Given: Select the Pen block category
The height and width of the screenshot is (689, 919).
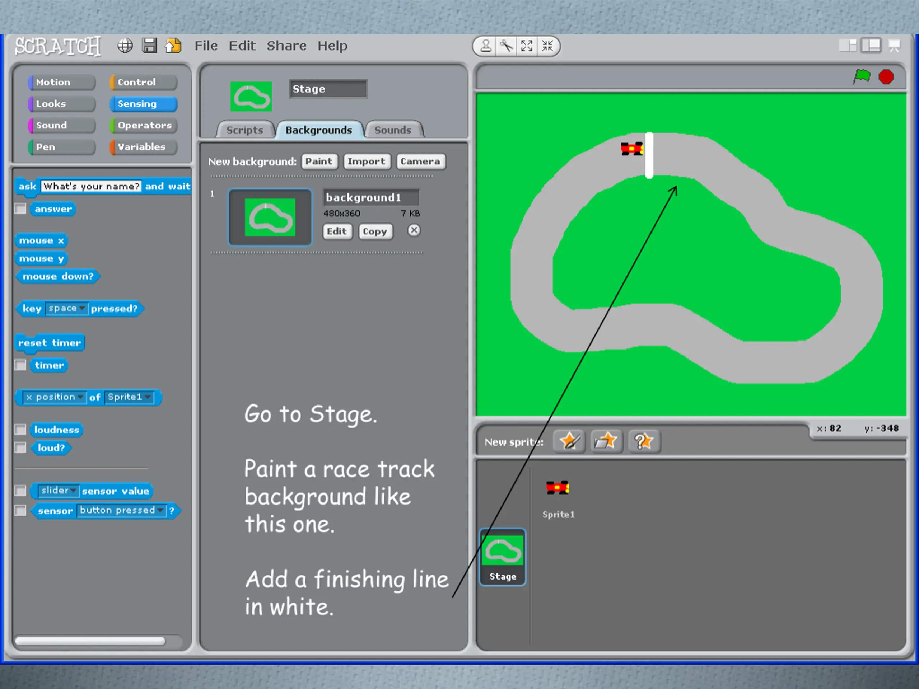Looking at the screenshot, I should [61, 147].
